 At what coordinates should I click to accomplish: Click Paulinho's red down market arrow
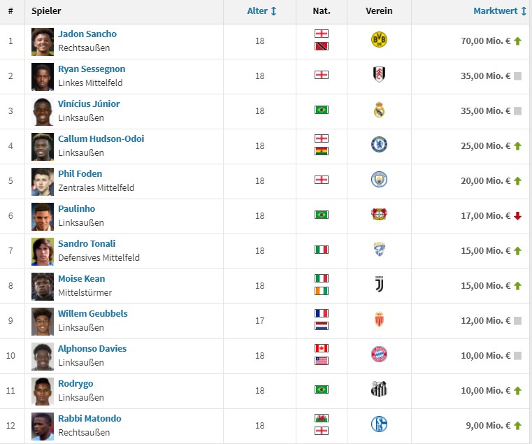(517, 216)
